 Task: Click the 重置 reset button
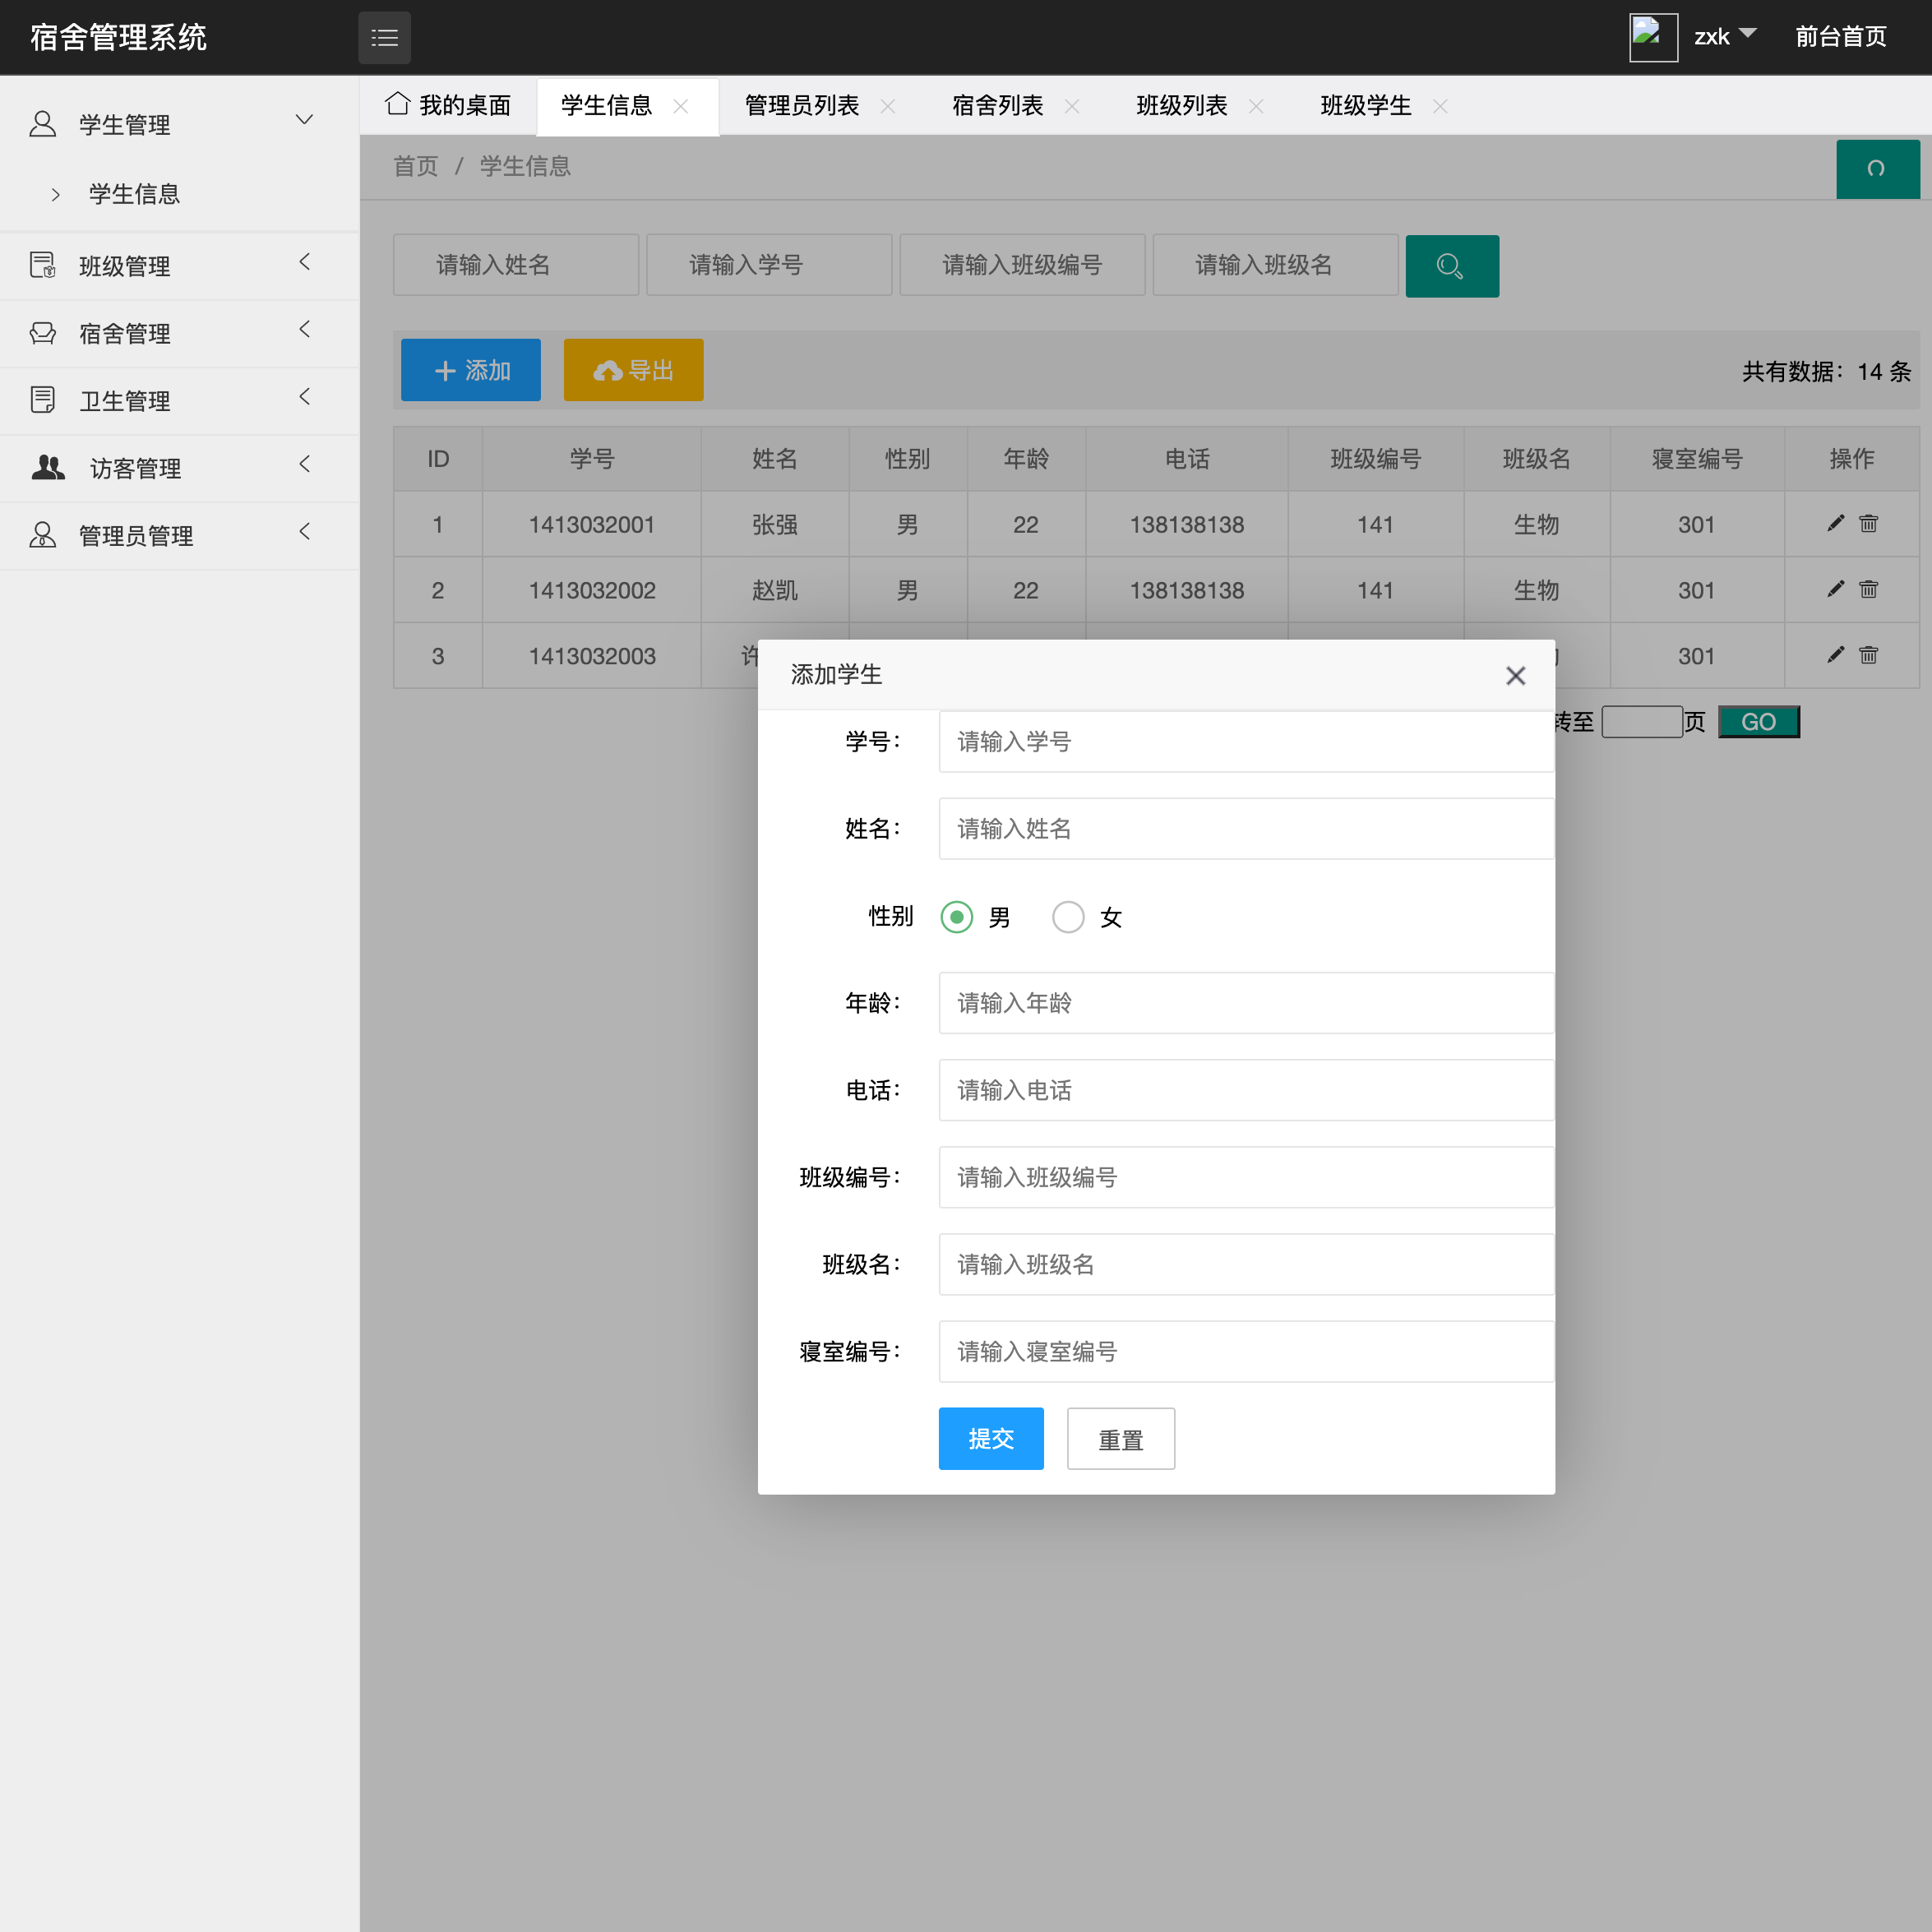1120,1439
